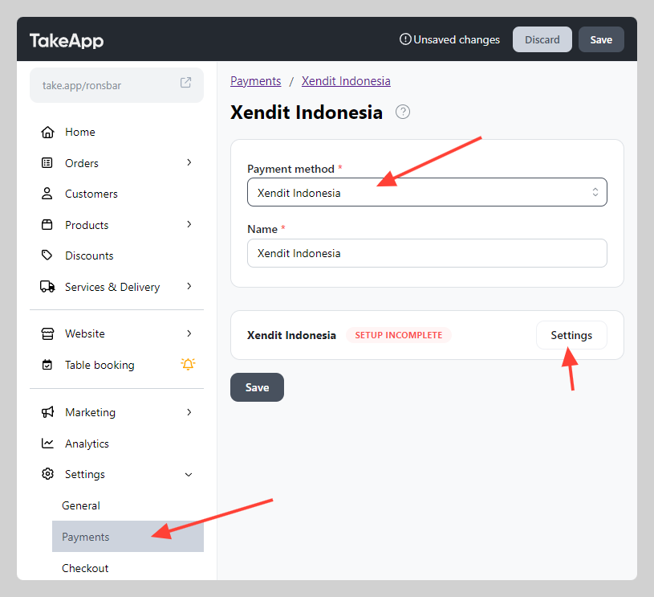Select Payments under Settings

128,537
